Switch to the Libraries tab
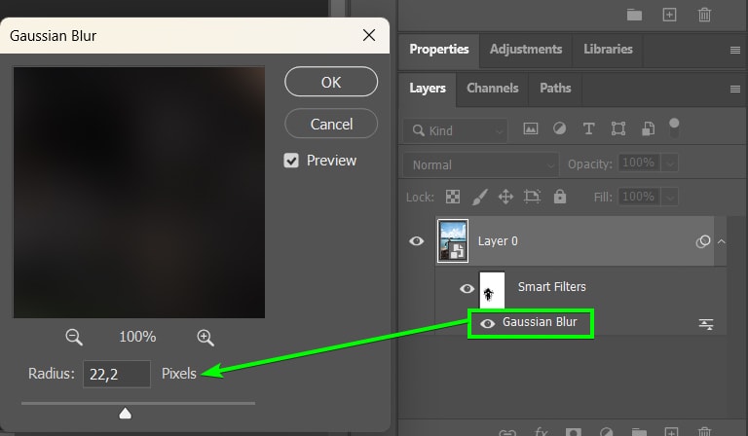This screenshot has height=436, width=748. click(608, 49)
